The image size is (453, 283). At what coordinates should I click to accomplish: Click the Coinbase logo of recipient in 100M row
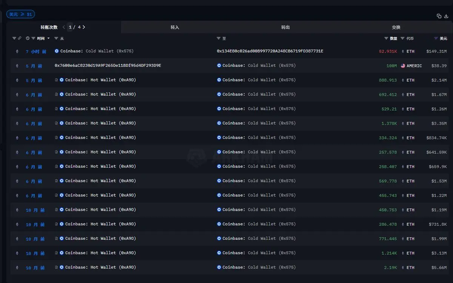coord(219,66)
